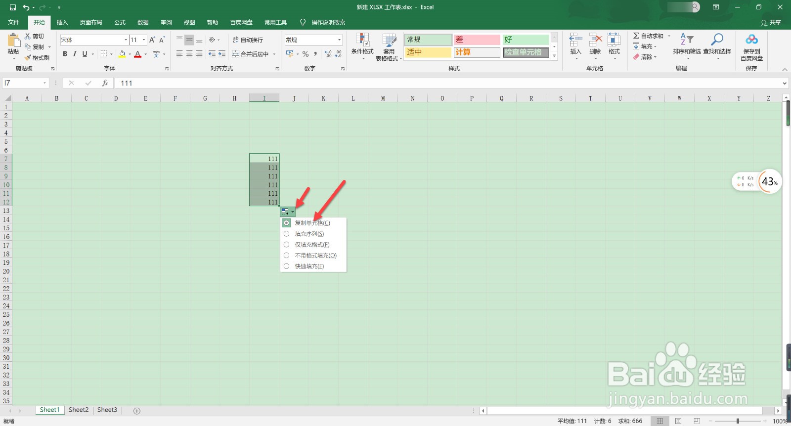Collapse the ribbon

point(785,69)
